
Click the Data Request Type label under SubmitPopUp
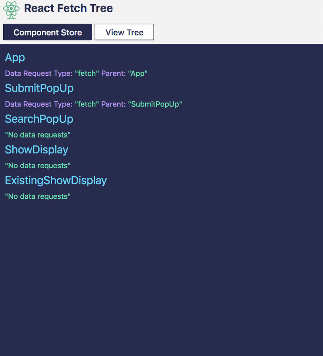39,104
